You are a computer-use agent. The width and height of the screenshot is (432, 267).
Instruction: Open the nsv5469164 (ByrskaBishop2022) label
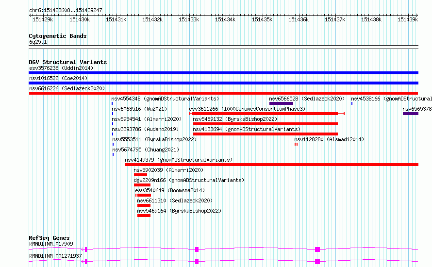pos(179,211)
